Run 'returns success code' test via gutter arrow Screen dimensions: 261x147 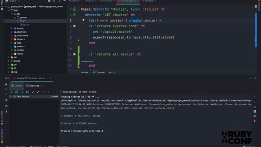pyautogui.click(x=75, y=26)
